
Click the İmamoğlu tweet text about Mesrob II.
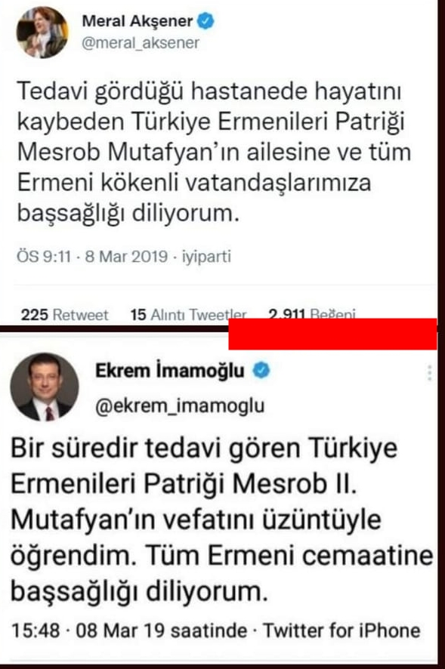pyautogui.click(x=222, y=519)
